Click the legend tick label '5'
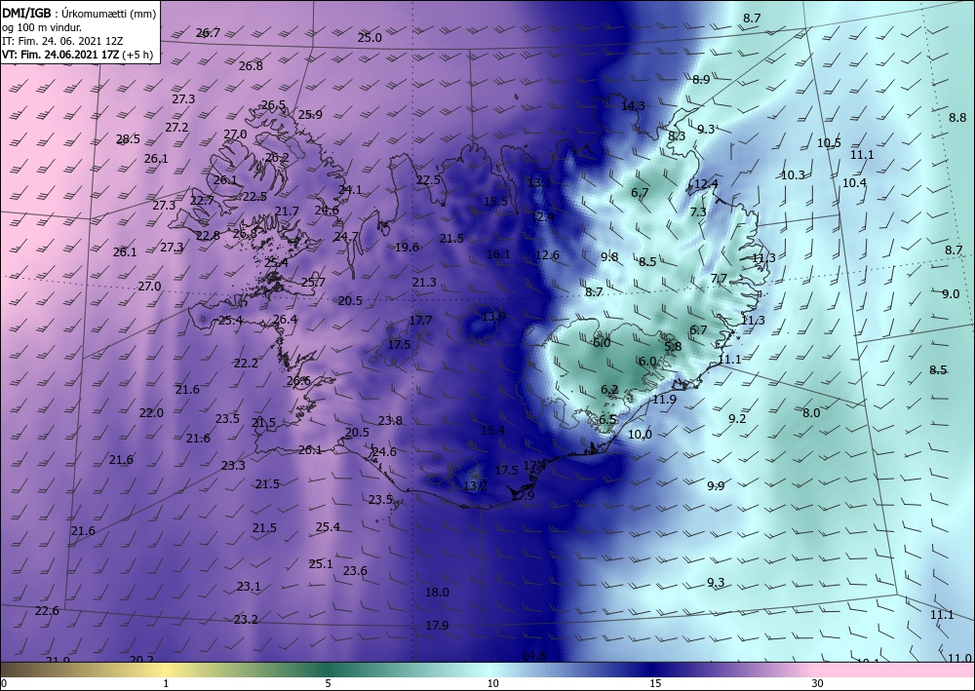The height and width of the screenshot is (691, 975). (328, 683)
